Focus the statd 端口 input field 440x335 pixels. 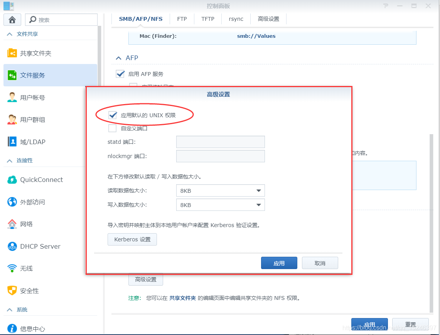220,142
